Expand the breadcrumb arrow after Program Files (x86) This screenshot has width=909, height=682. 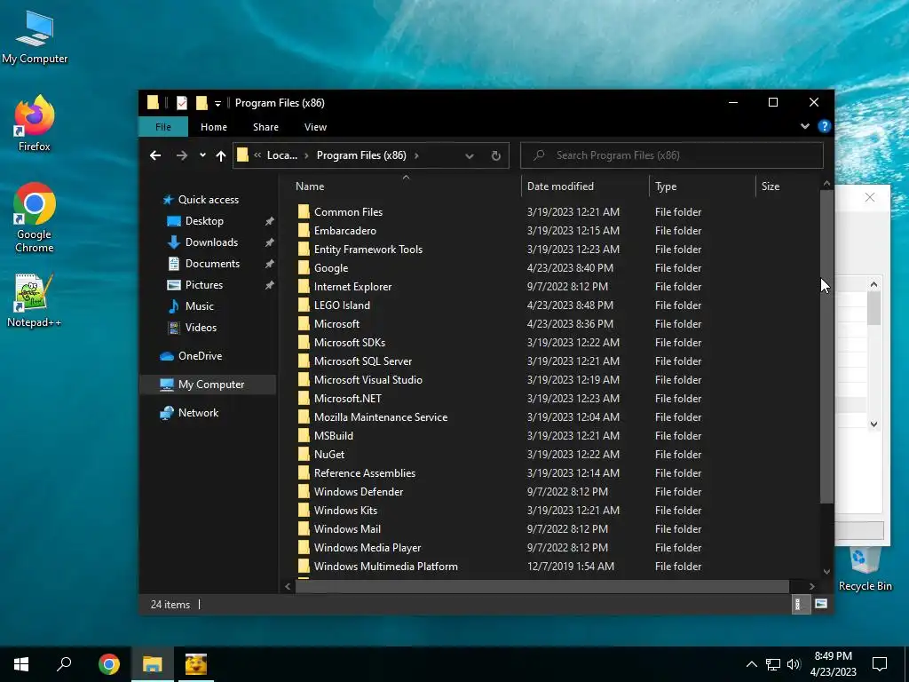pyautogui.click(x=416, y=155)
